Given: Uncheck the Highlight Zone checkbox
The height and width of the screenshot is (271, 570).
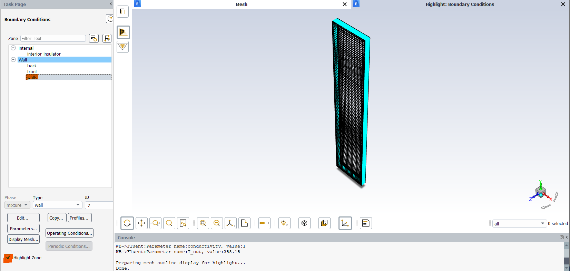Looking at the screenshot, I should pyautogui.click(x=8, y=258).
